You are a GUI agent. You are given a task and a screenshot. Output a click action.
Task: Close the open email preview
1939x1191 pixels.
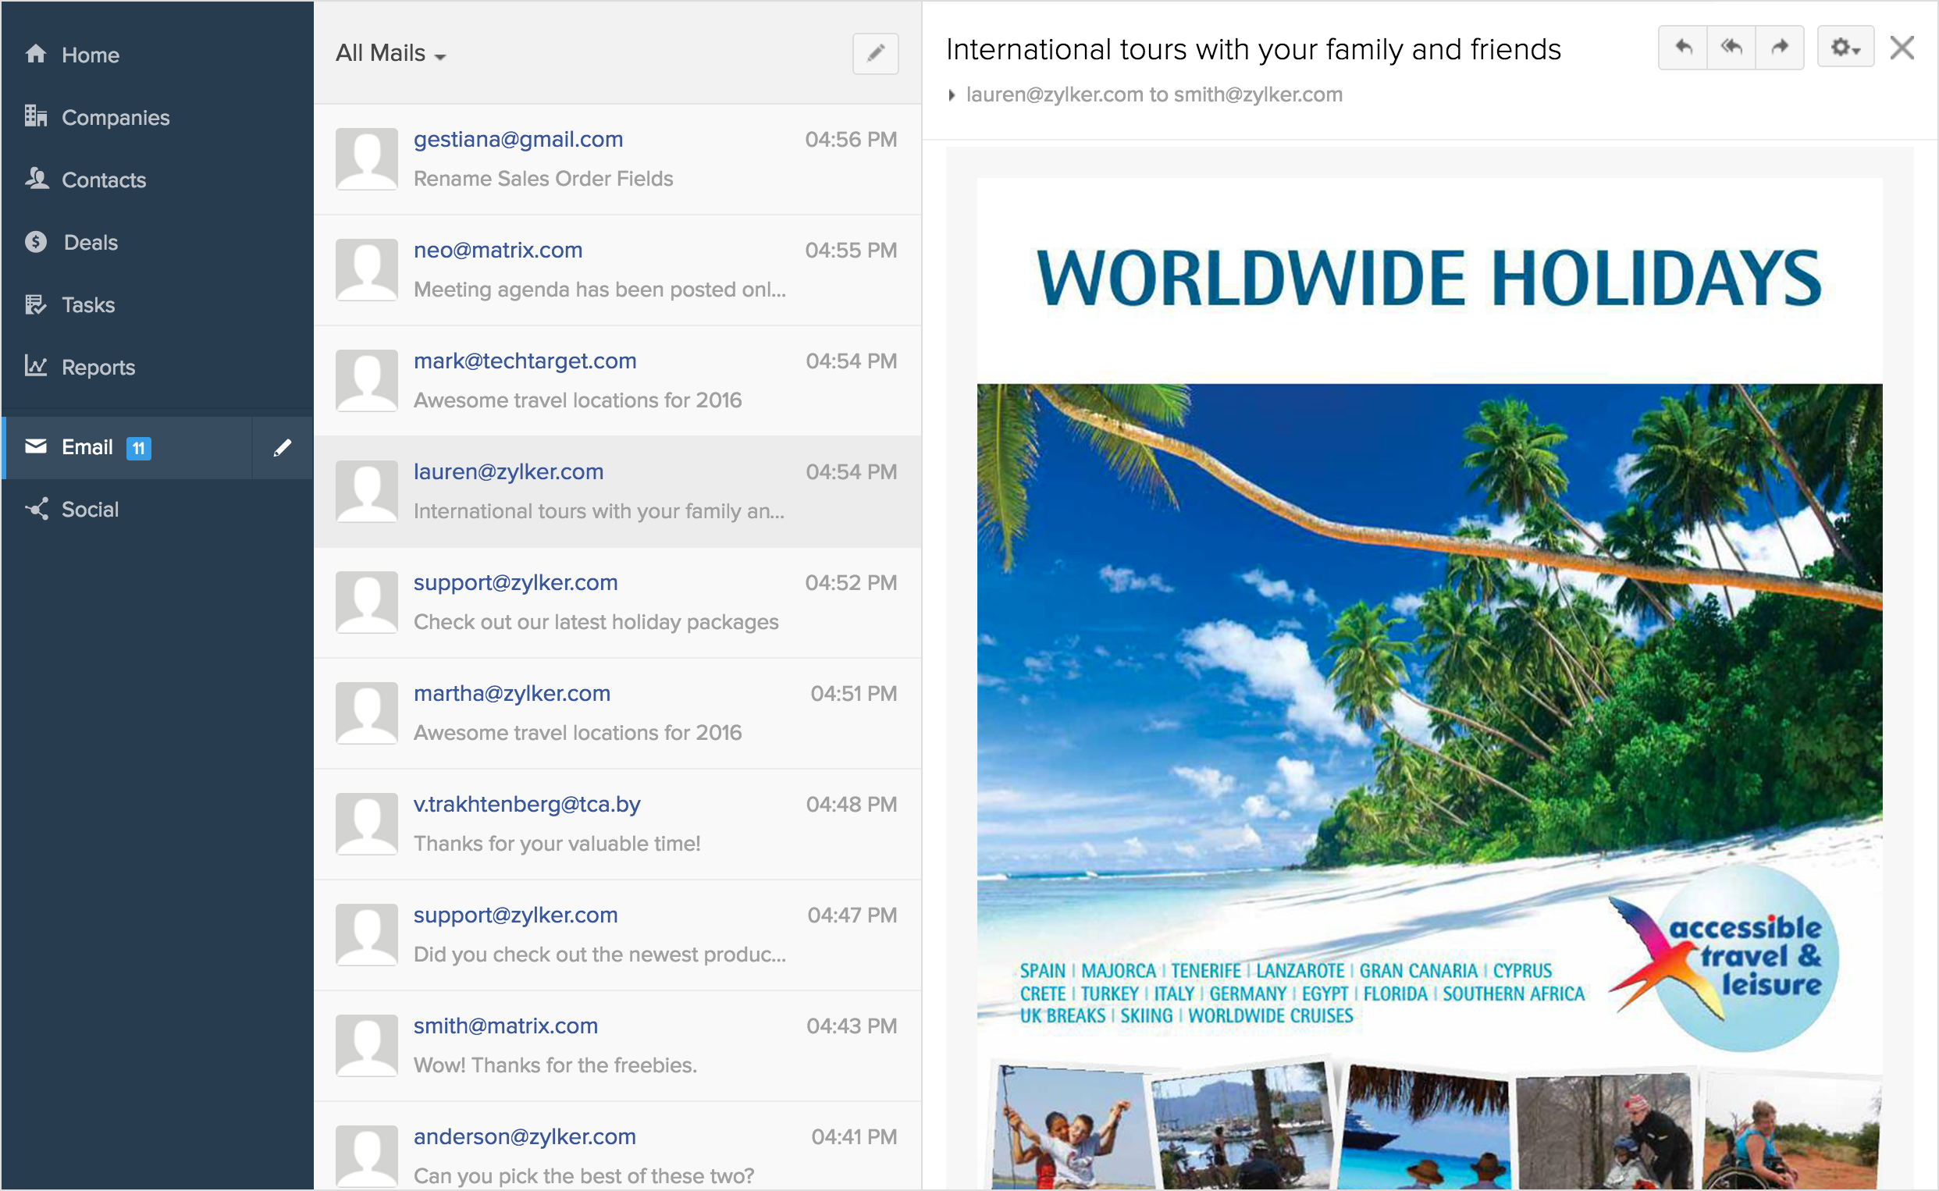[x=1902, y=48]
